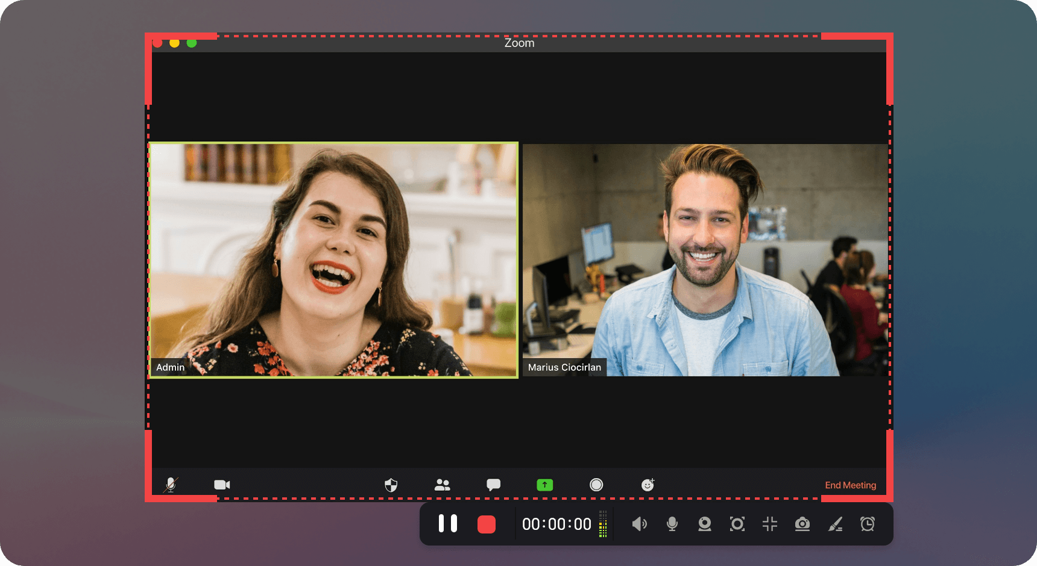This screenshot has width=1037, height=566.
Task: Toggle recorder microphone input
Action: (x=672, y=524)
